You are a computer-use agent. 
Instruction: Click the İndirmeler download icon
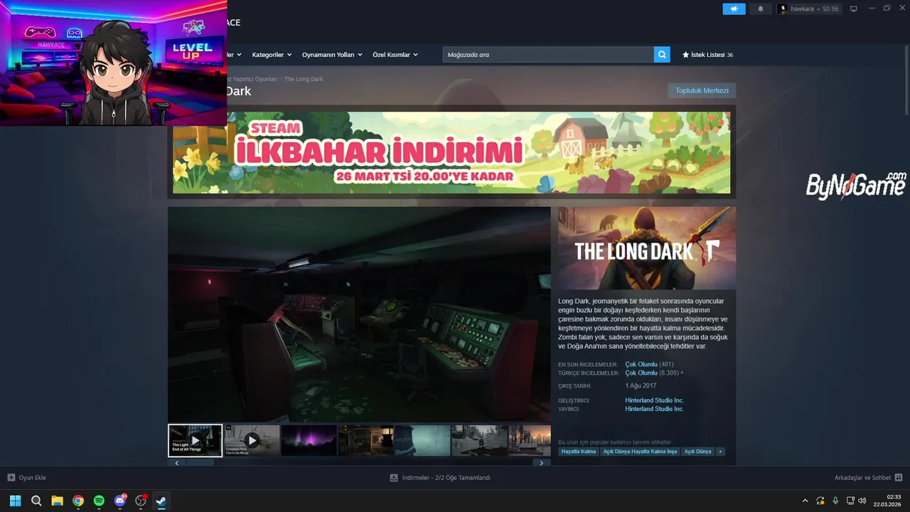click(x=394, y=477)
